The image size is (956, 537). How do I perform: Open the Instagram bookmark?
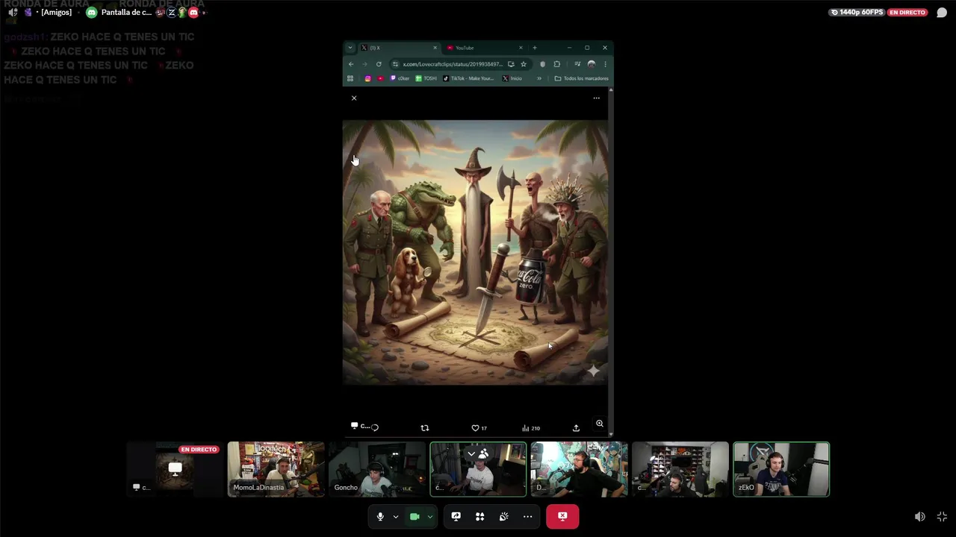(x=367, y=78)
